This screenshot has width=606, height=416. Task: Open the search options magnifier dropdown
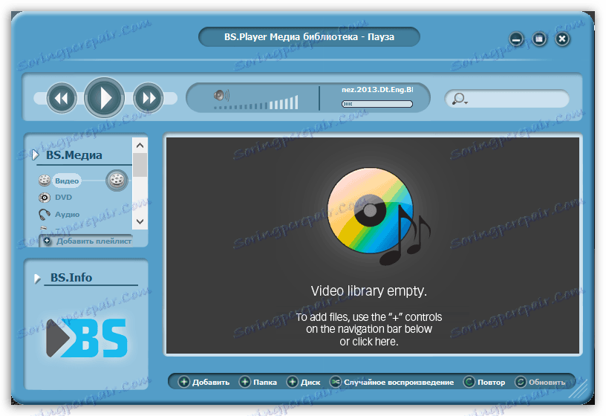[460, 99]
